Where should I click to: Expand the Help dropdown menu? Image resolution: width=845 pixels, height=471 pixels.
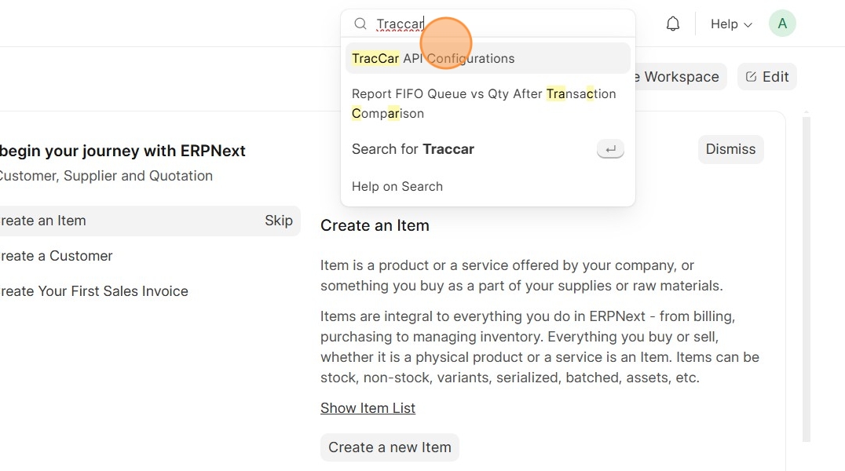click(x=731, y=24)
